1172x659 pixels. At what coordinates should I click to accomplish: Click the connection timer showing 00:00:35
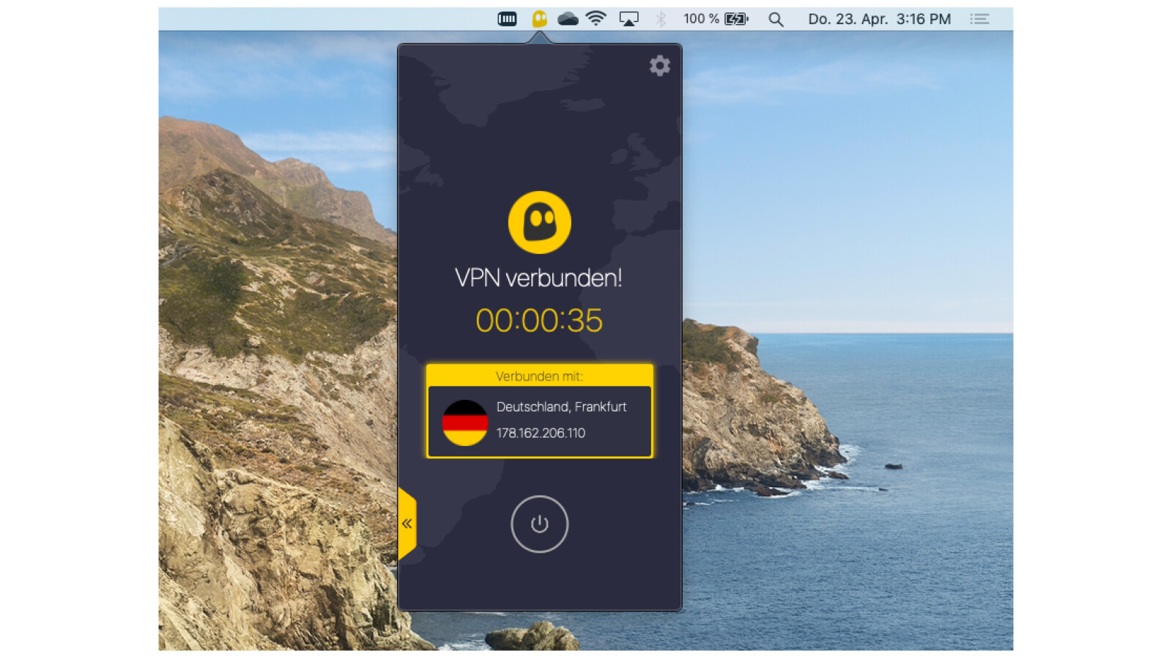pos(539,320)
